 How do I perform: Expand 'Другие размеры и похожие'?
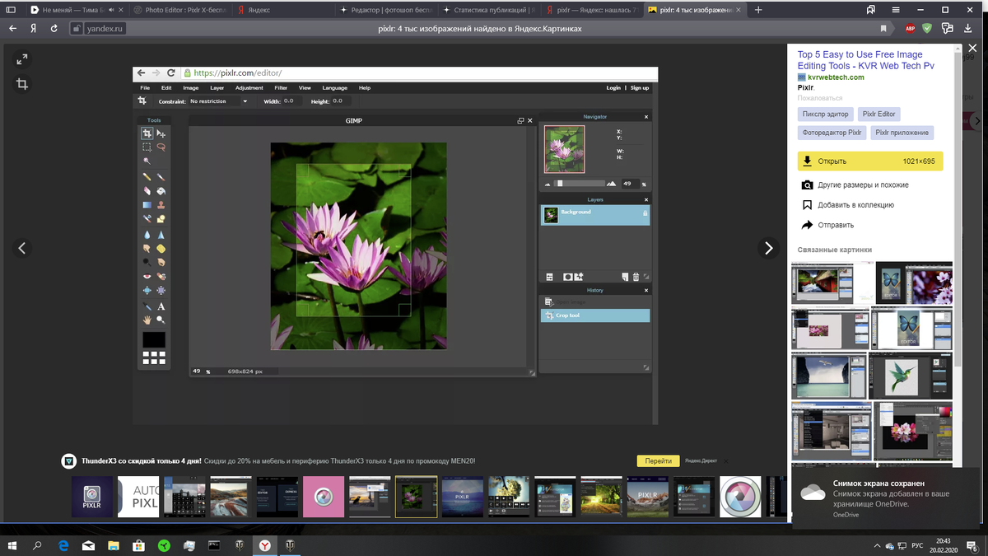click(x=855, y=185)
